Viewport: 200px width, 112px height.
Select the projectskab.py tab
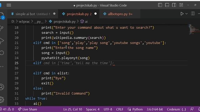[79, 14]
